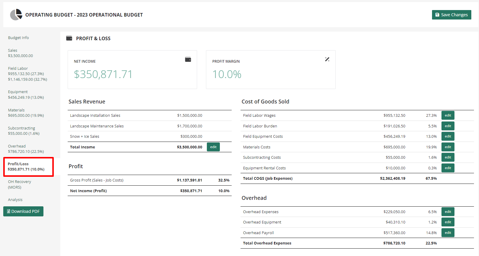The height and width of the screenshot is (256, 479).
Task: Click Total COGS (Job Expenses) label
Action: click(268, 178)
